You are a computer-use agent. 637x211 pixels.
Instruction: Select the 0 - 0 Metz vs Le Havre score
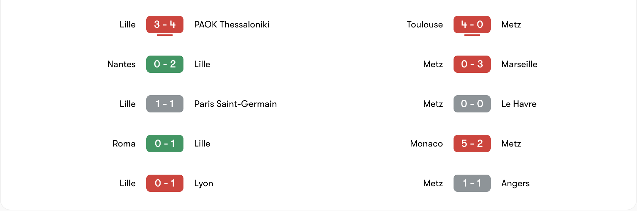[472, 104]
